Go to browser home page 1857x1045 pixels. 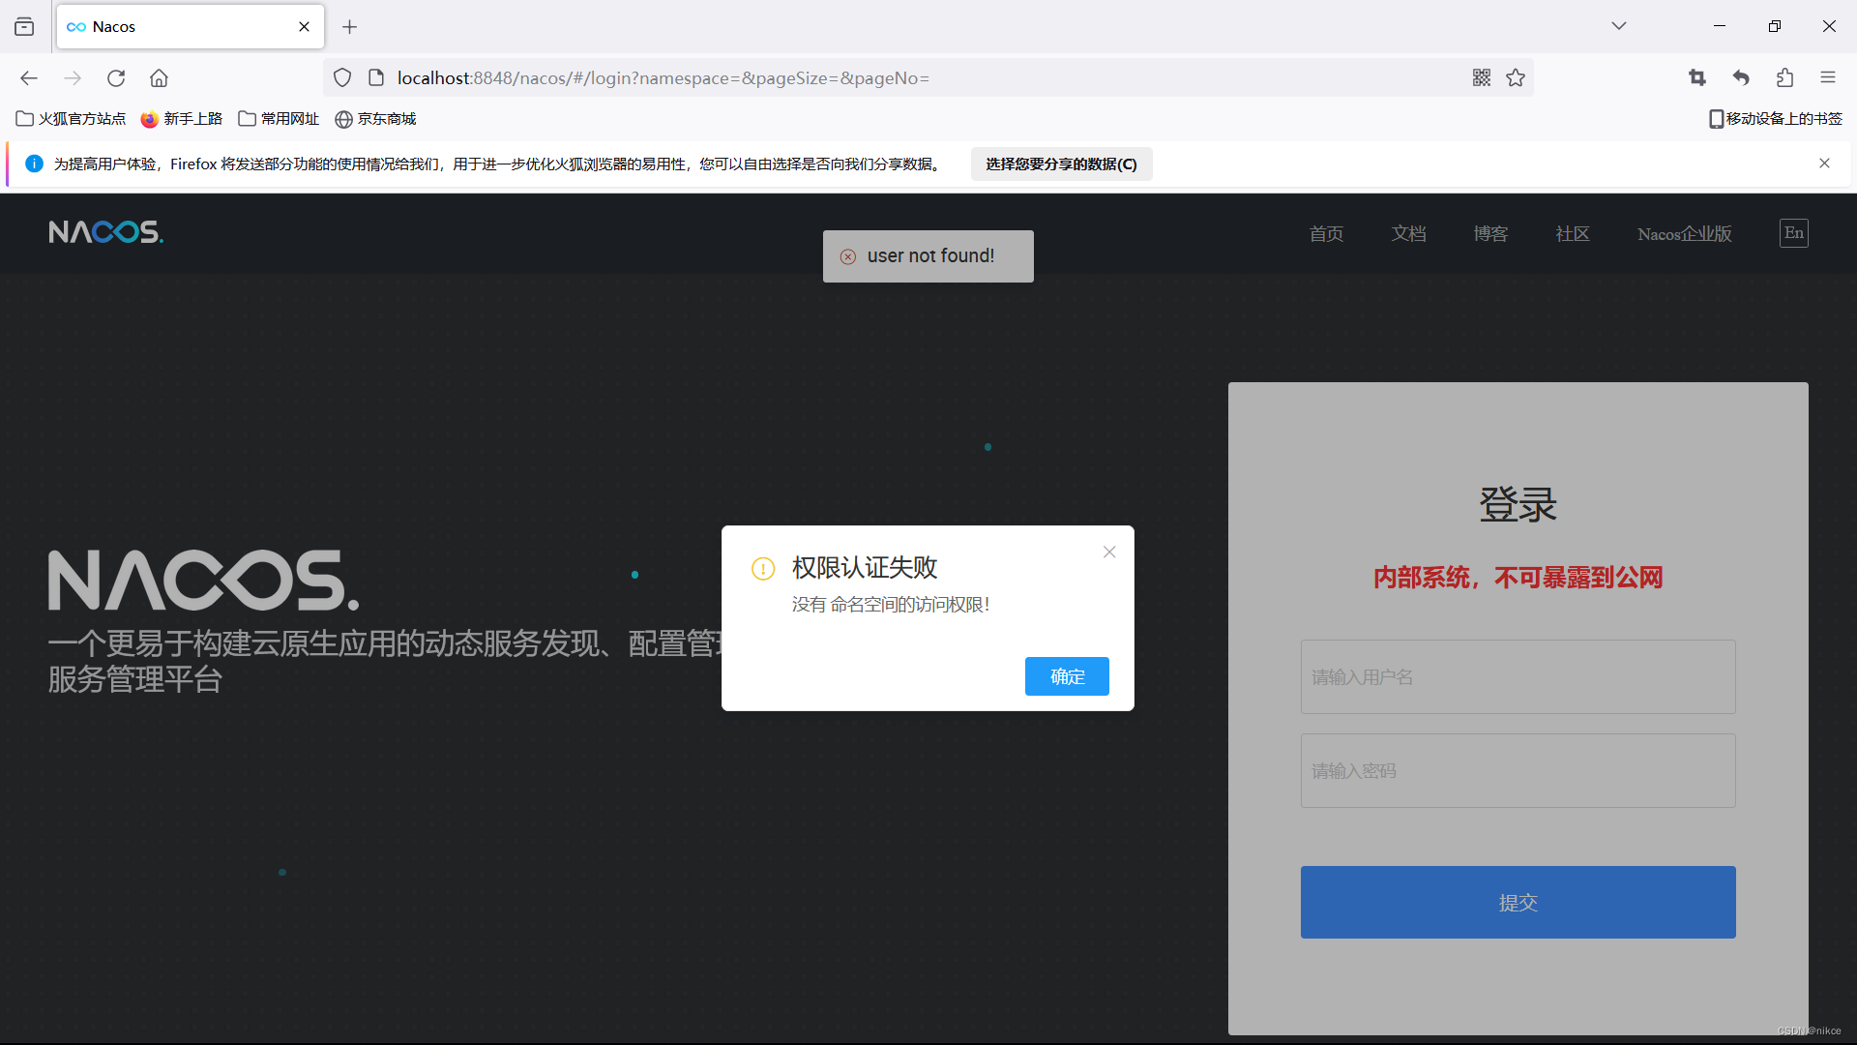click(x=159, y=78)
